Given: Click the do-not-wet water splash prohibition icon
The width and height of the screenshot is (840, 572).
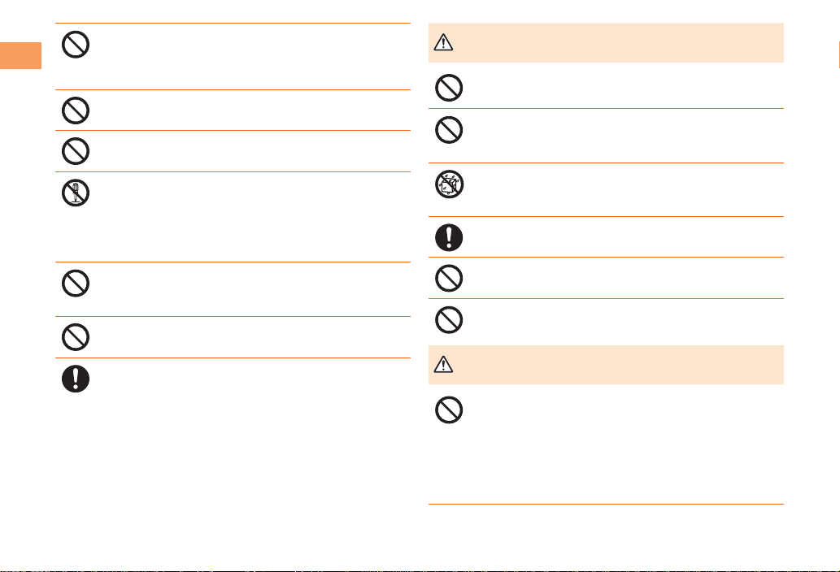Looking at the screenshot, I should coord(449,184).
